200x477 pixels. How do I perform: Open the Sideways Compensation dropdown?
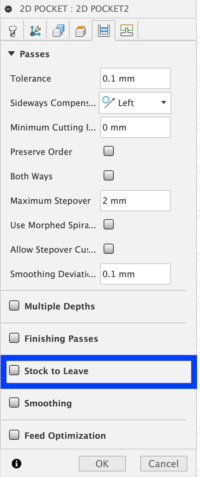point(135,103)
